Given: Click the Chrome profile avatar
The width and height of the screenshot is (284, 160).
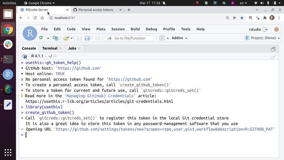Looking at the screenshot, I should click(272, 18).
